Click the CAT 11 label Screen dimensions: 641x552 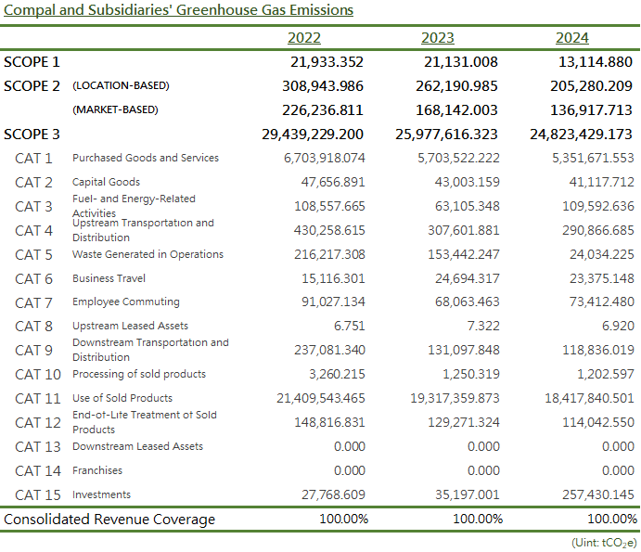38,399
